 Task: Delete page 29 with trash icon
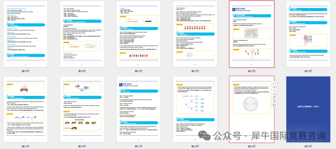[x=274, y=98]
